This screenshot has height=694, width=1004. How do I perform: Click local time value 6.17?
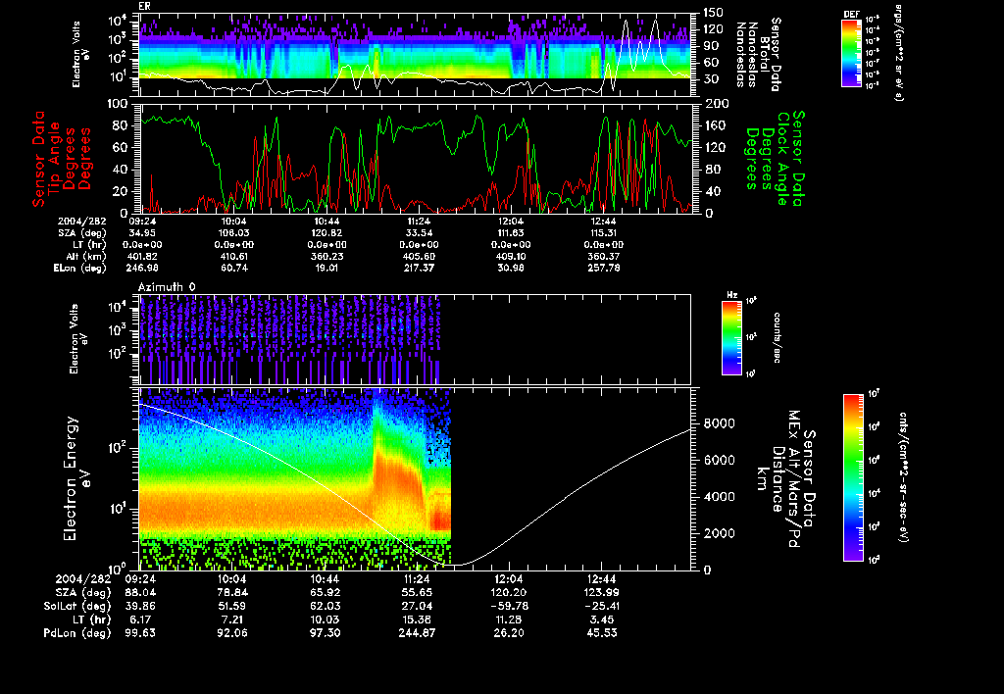pos(141,620)
